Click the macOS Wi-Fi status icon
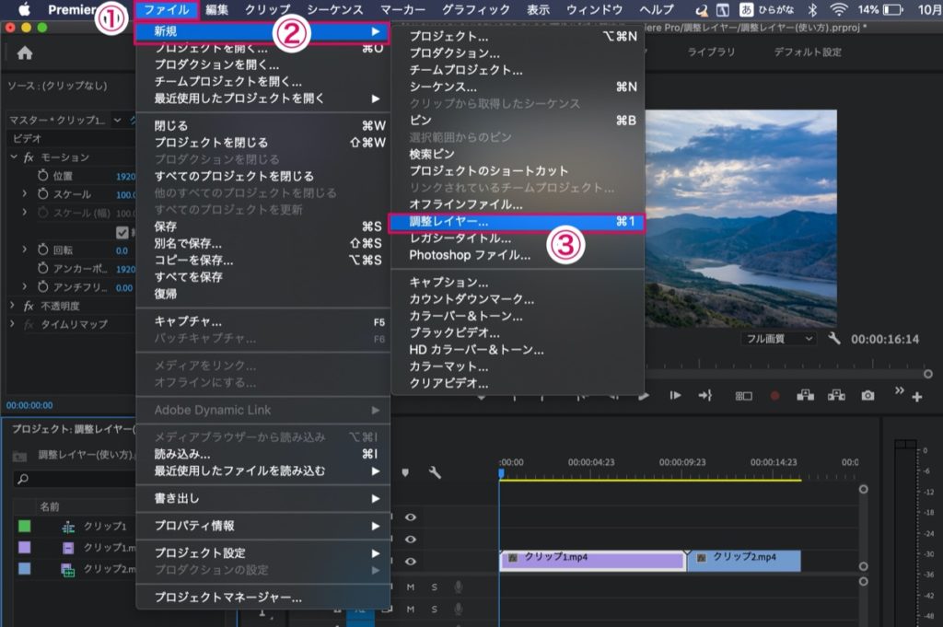 pos(838,10)
